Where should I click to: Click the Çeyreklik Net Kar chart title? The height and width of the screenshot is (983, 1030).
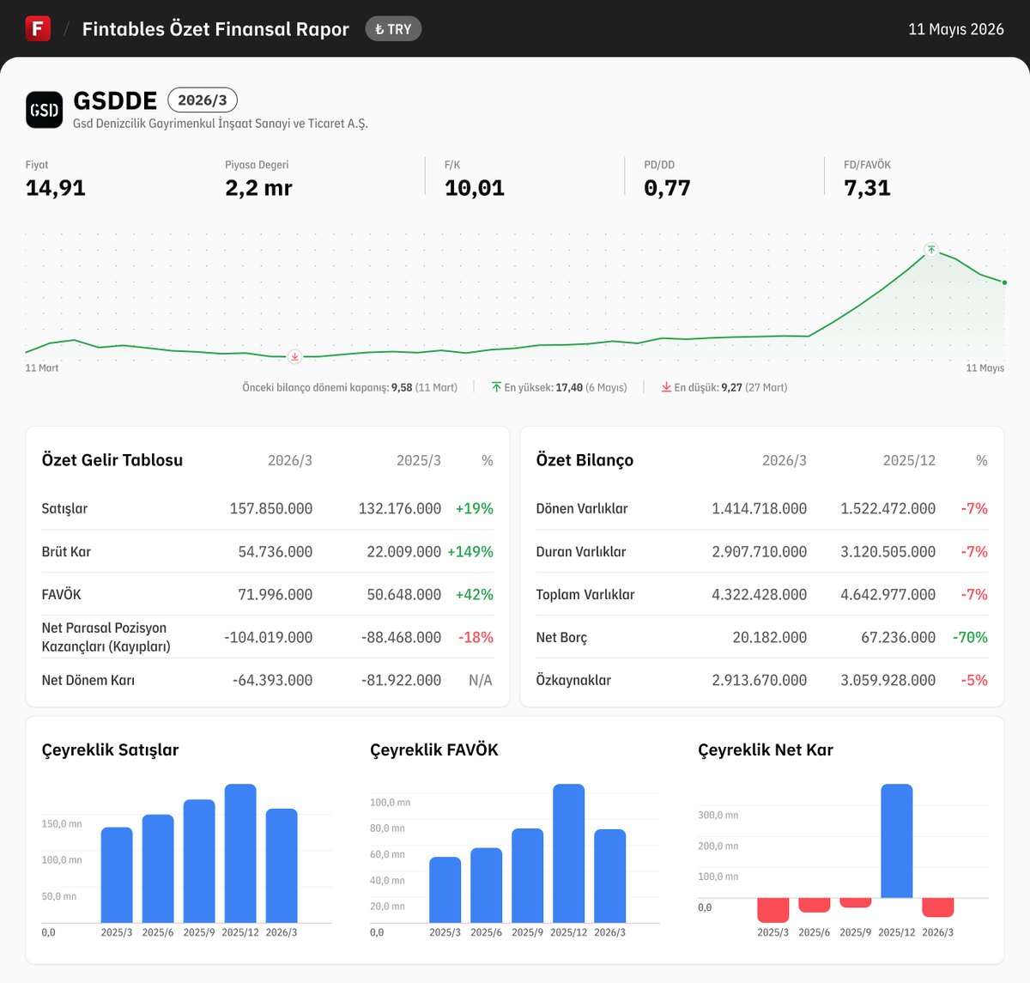pyautogui.click(x=766, y=749)
